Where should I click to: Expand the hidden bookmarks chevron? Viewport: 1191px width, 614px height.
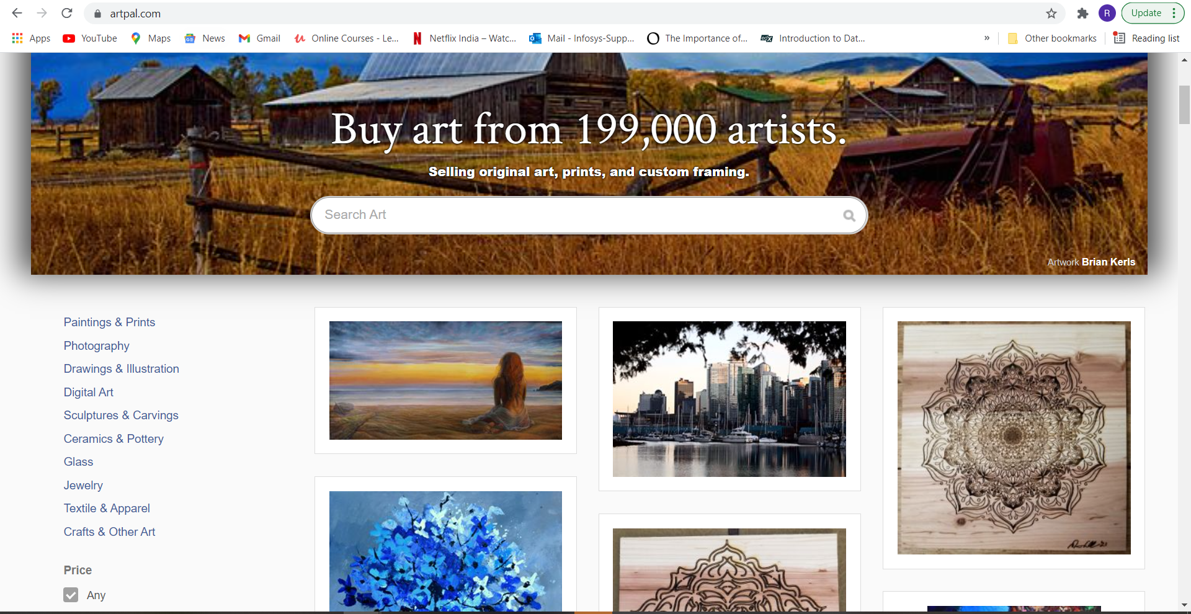click(987, 38)
